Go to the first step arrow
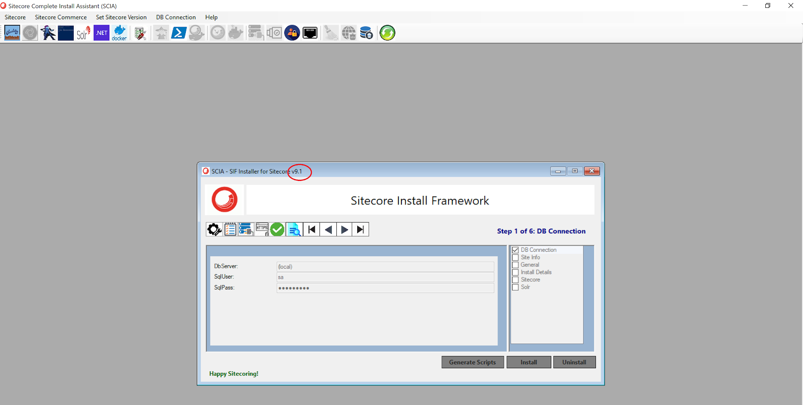 pyautogui.click(x=312, y=230)
